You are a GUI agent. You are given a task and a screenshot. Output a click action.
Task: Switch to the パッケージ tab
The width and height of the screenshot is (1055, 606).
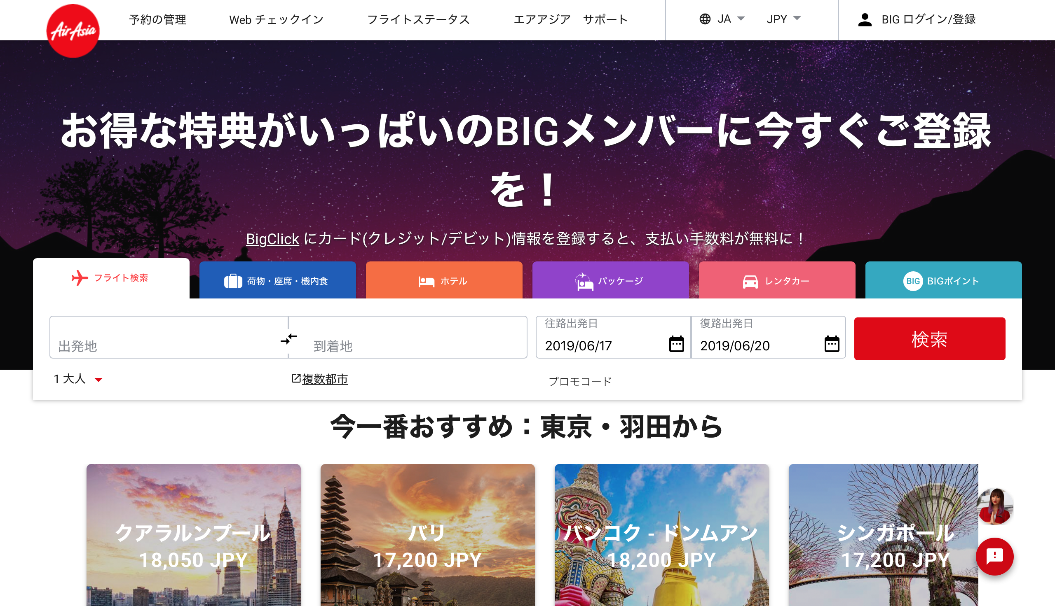pyautogui.click(x=610, y=280)
